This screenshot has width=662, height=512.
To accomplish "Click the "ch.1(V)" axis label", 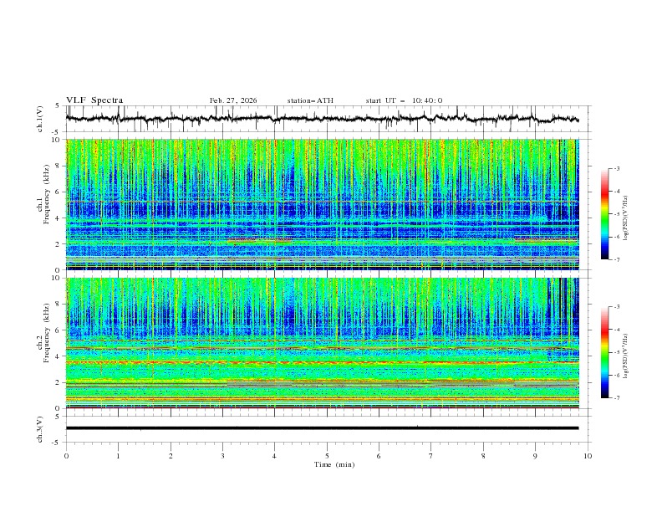I will pyautogui.click(x=40, y=119).
